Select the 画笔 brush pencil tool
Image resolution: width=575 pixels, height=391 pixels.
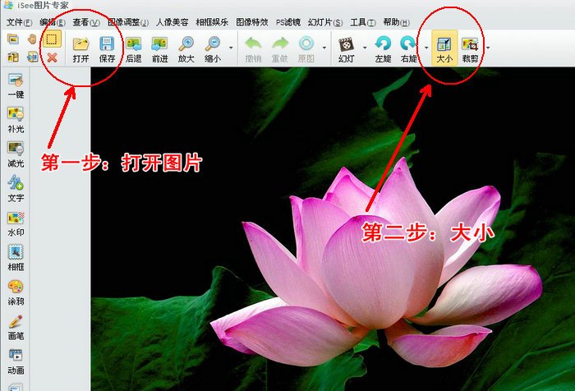pos(16,327)
